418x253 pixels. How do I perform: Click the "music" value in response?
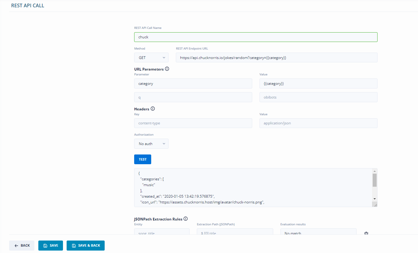click(148, 185)
